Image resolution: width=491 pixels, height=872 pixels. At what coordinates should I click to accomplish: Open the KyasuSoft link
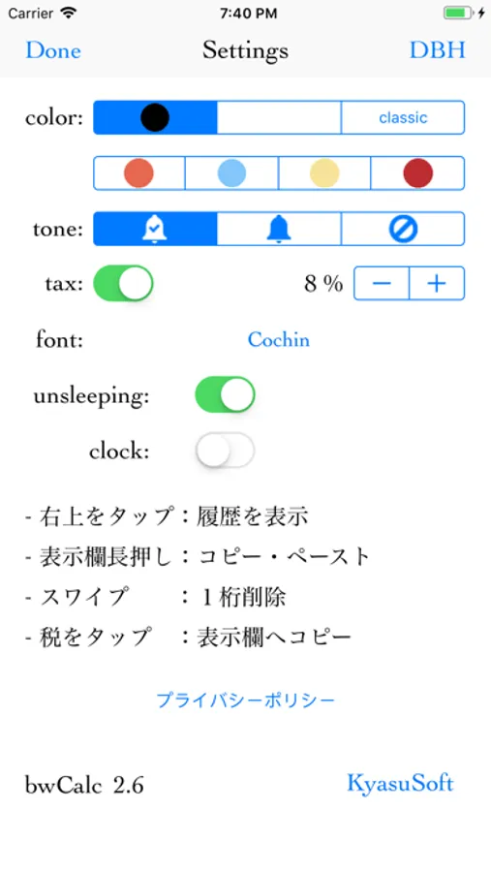400,783
